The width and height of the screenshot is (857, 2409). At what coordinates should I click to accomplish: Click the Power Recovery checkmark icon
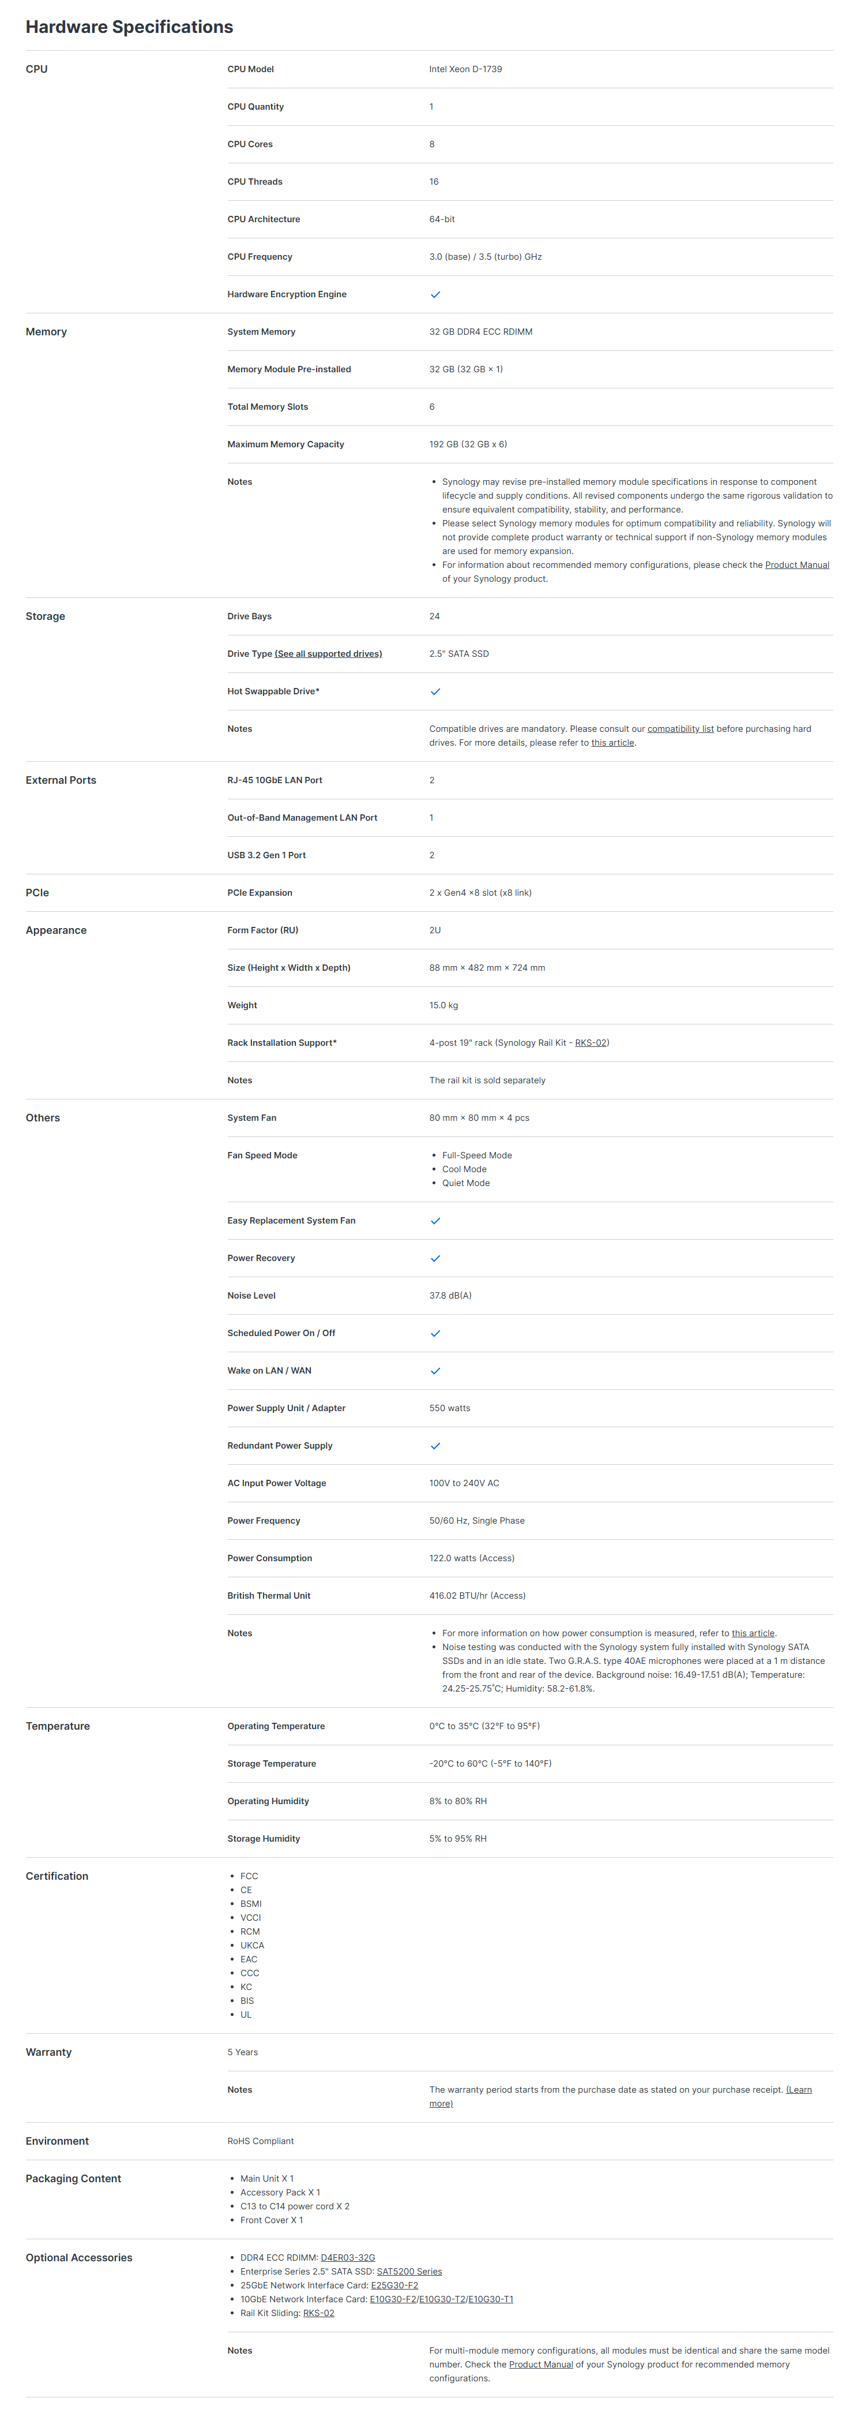[435, 1259]
